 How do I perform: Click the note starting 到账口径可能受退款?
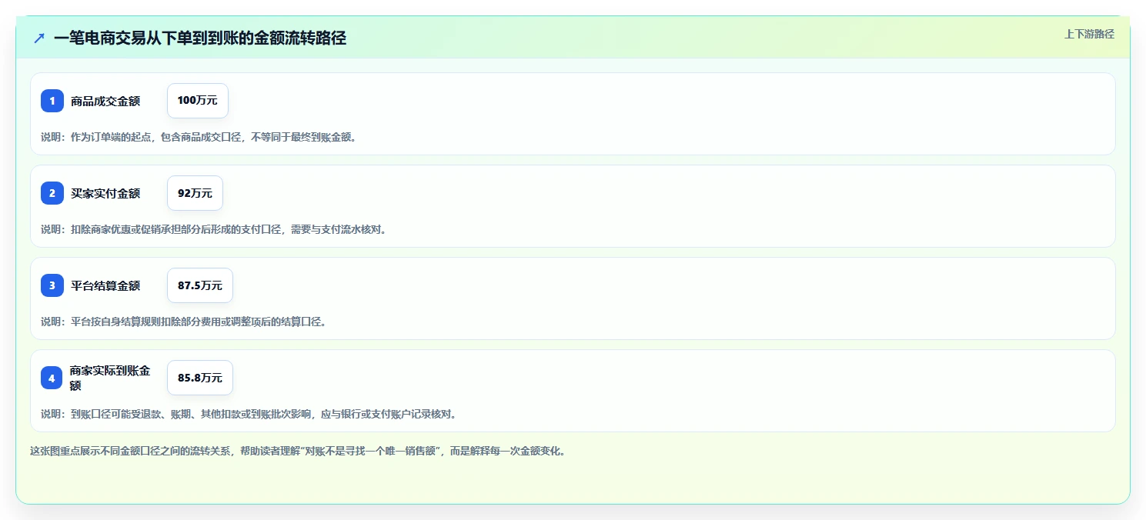(249, 414)
